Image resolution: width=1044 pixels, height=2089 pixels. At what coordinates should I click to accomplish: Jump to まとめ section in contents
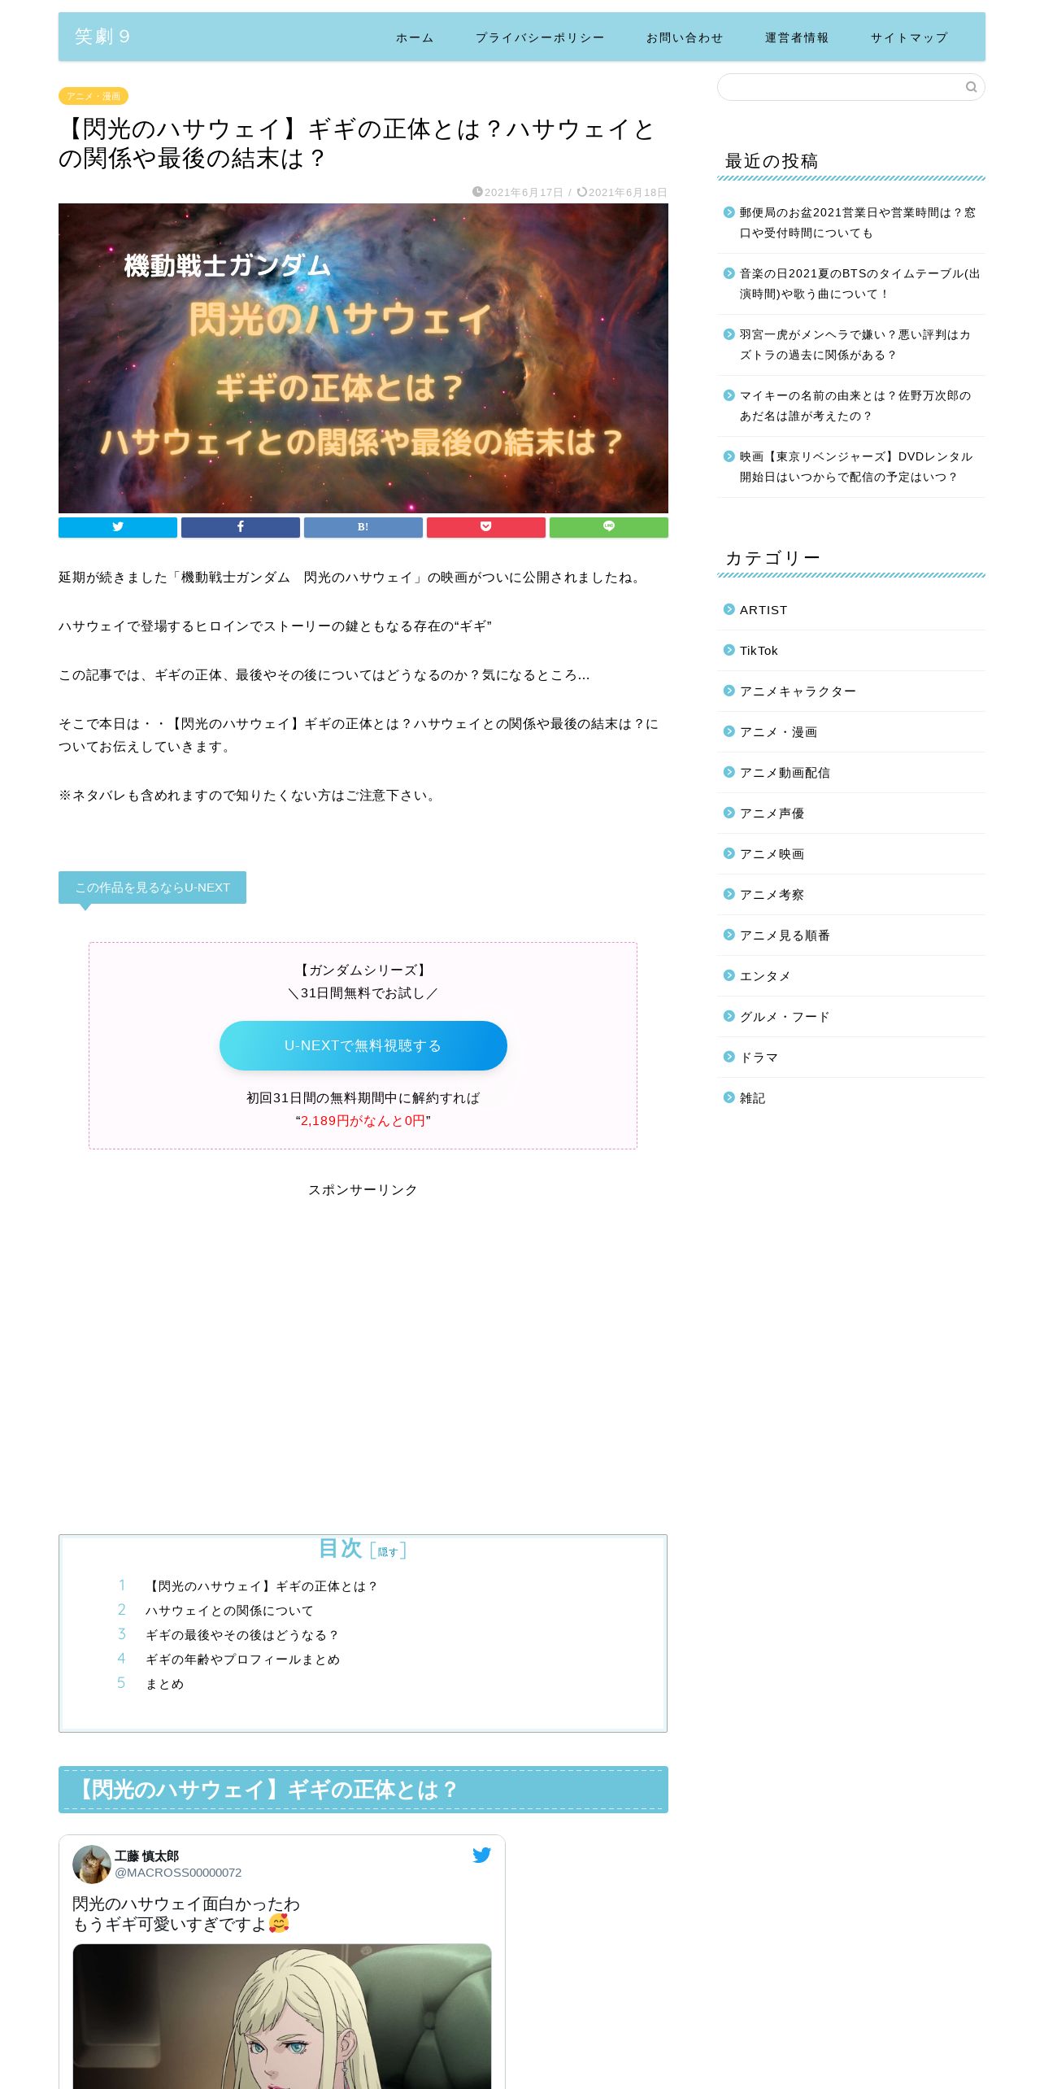click(165, 1684)
